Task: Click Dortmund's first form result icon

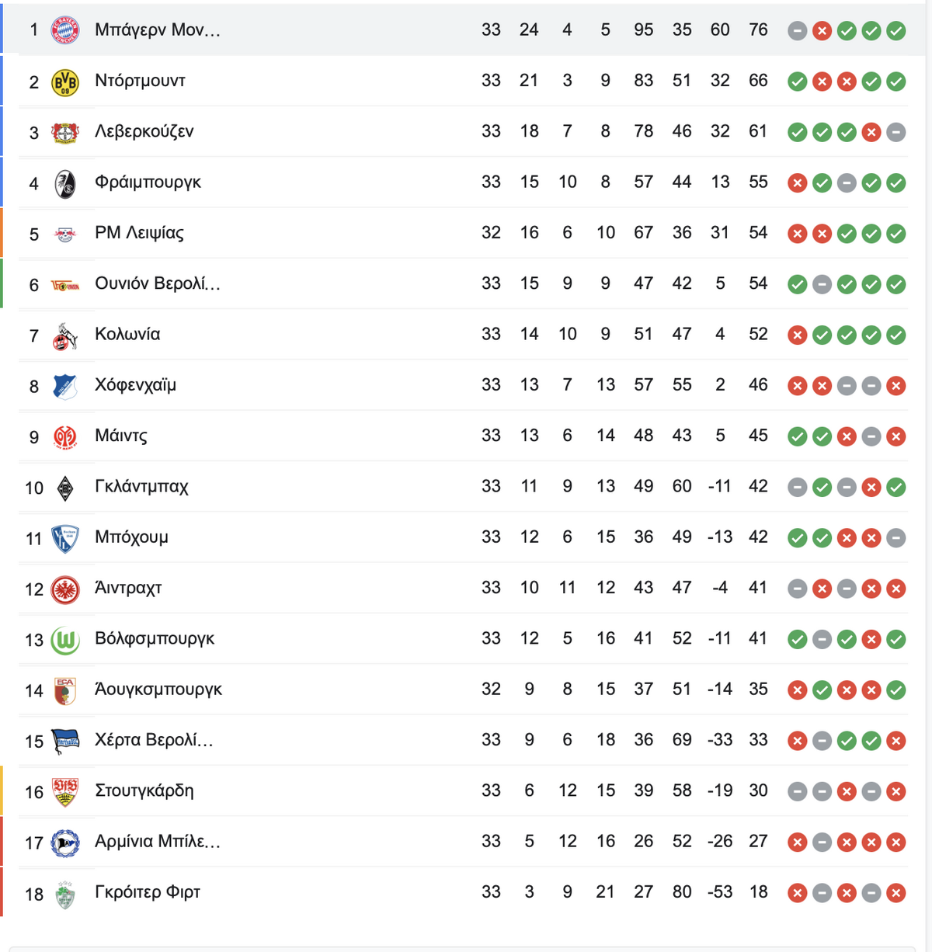Action: tap(797, 82)
